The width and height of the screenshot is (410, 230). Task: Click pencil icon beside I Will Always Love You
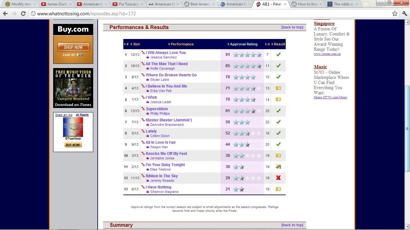coord(143,52)
